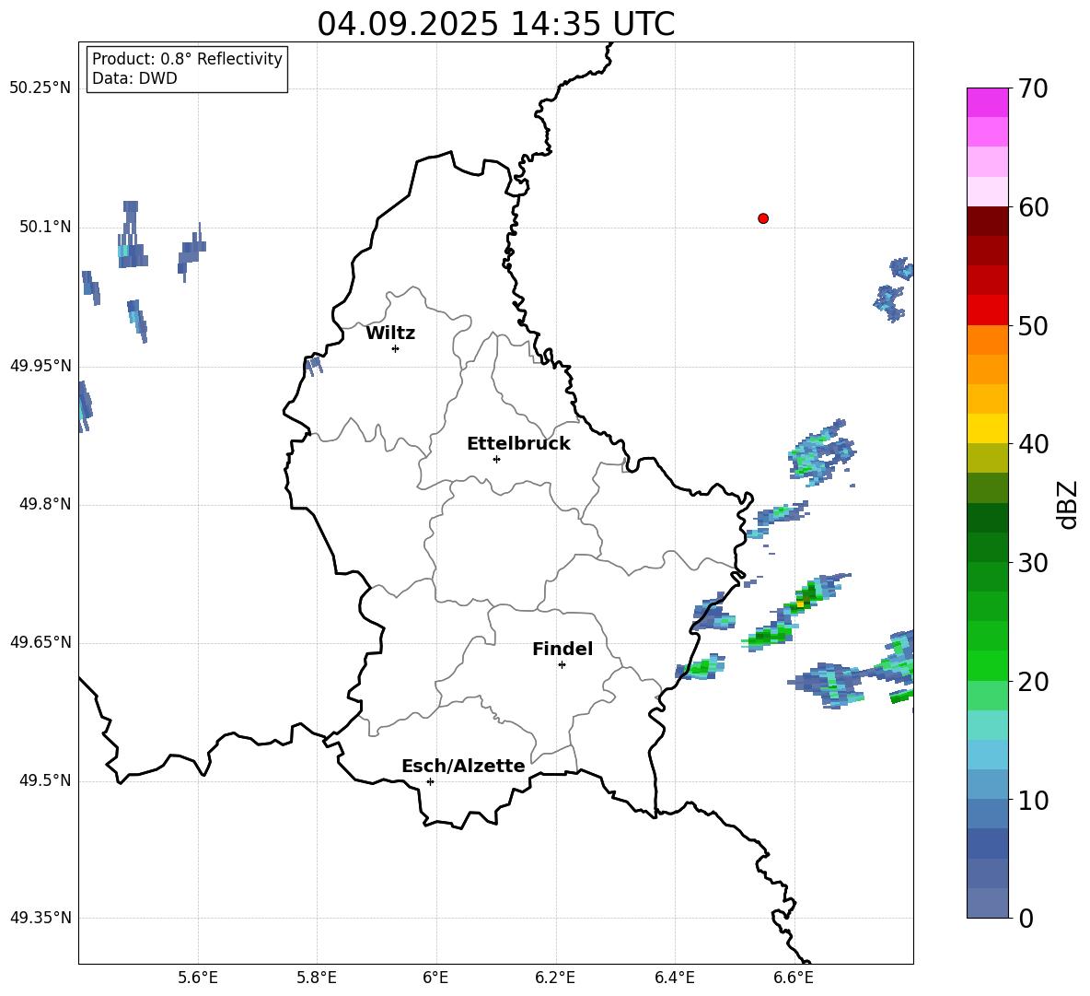The width and height of the screenshot is (1090, 996).
Task: Click the 49.95°N latitude label
Action: point(41,366)
